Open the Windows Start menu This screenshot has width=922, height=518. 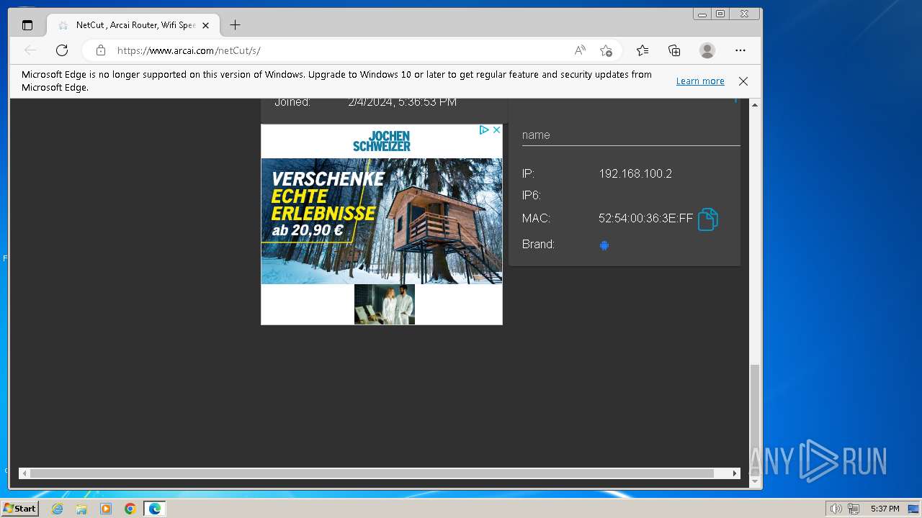click(x=20, y=509)
